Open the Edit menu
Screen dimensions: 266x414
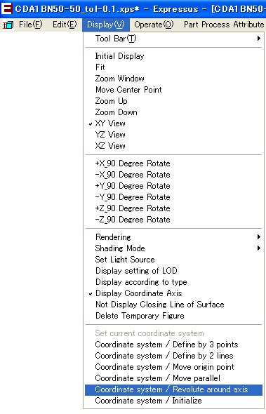click(65, 25)
